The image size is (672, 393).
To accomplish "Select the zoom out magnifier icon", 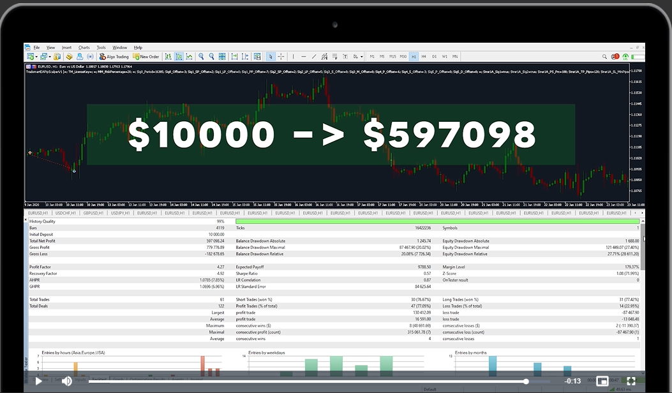I will click(x=211, y=57).
